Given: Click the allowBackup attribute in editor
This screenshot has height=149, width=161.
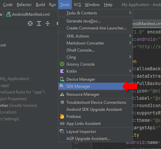Looking at the screenshot, I should tap(147, 69).
